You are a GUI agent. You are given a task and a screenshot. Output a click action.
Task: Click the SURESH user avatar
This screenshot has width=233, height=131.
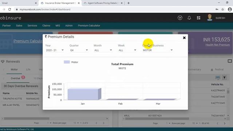click(x=210, y=17)
